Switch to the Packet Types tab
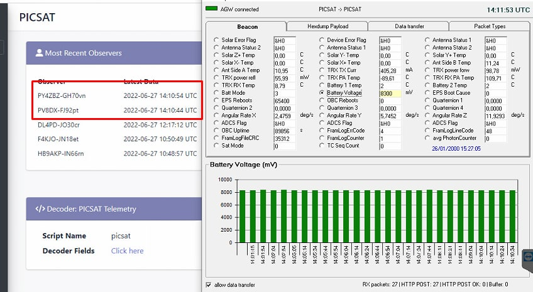 click(x=490, y=26)
